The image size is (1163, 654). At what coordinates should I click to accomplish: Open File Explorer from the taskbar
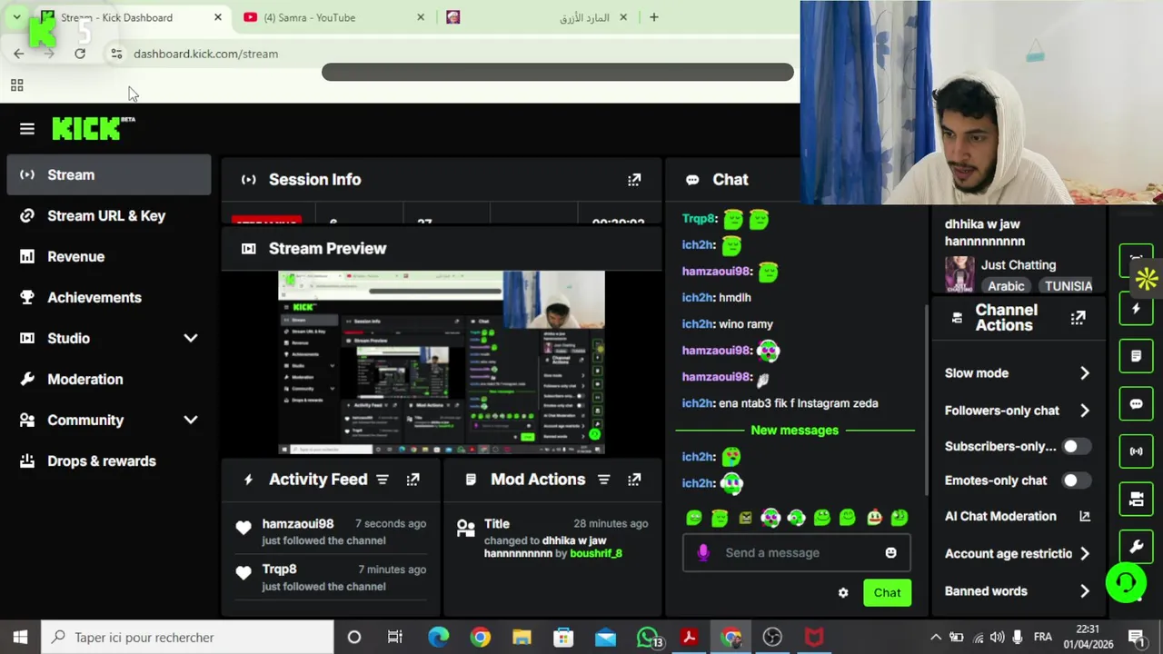522,638
